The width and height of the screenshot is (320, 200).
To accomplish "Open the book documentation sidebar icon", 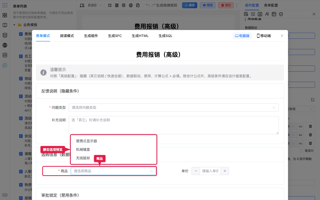I will (x=5, y=25).
